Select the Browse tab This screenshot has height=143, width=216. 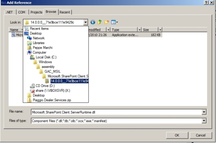pyautogui.click(x=51, y=12)
